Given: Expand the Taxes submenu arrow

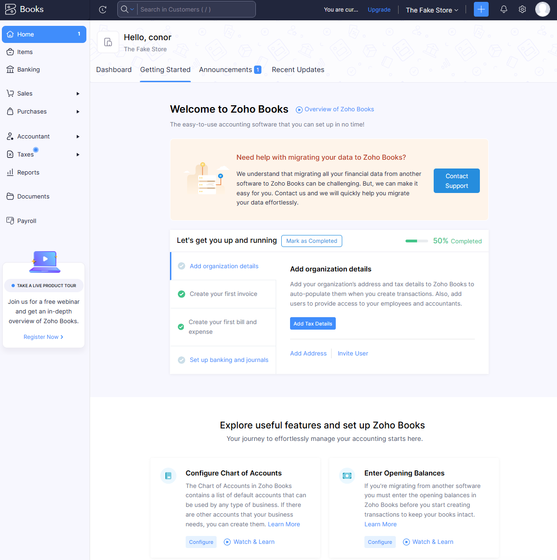Looking at the screenshot, I should pos(78,155).
